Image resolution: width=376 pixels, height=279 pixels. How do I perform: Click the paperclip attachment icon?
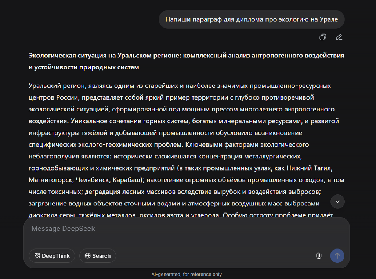click(318, 256)
